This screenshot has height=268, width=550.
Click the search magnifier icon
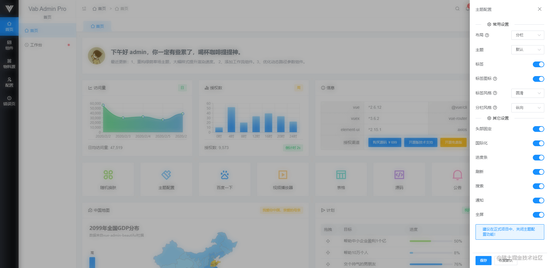click(x=457, y=9)
